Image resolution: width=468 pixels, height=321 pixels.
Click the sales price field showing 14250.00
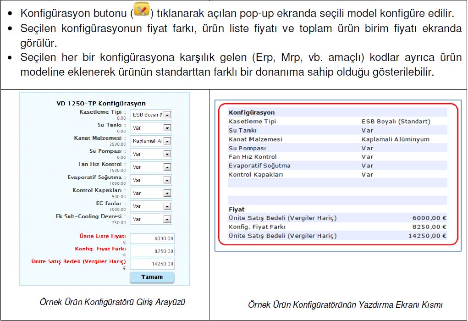(152, 264)
